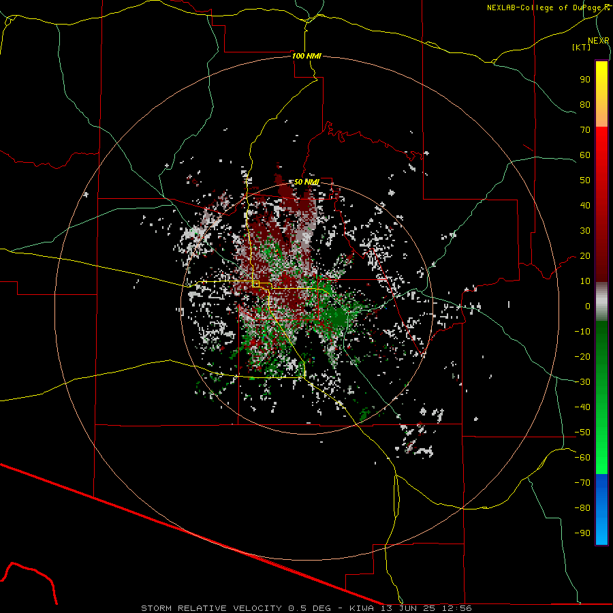Image resolution: width=613 pixels, height=613 pixels.
Task: Click the [KT] units label
Action: (x=582, y=47)
